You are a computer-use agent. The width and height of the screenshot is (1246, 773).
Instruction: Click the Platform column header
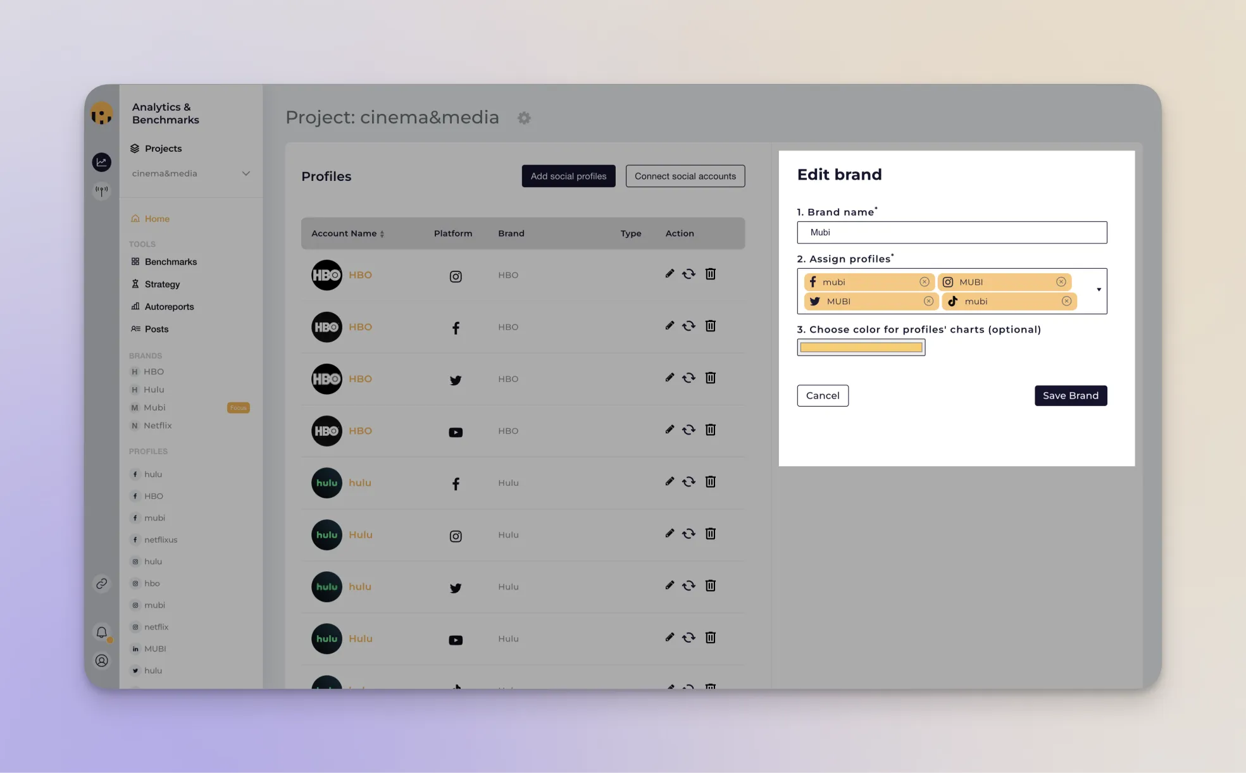pos(453,233)
